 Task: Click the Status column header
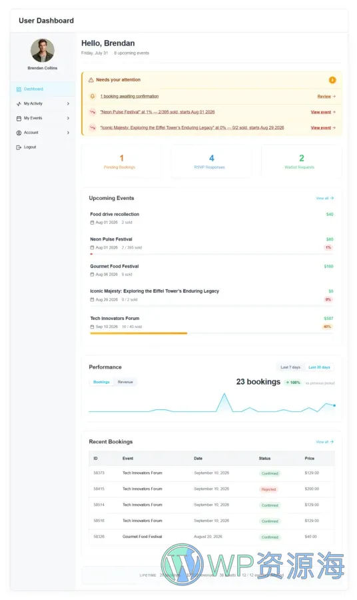264,459
